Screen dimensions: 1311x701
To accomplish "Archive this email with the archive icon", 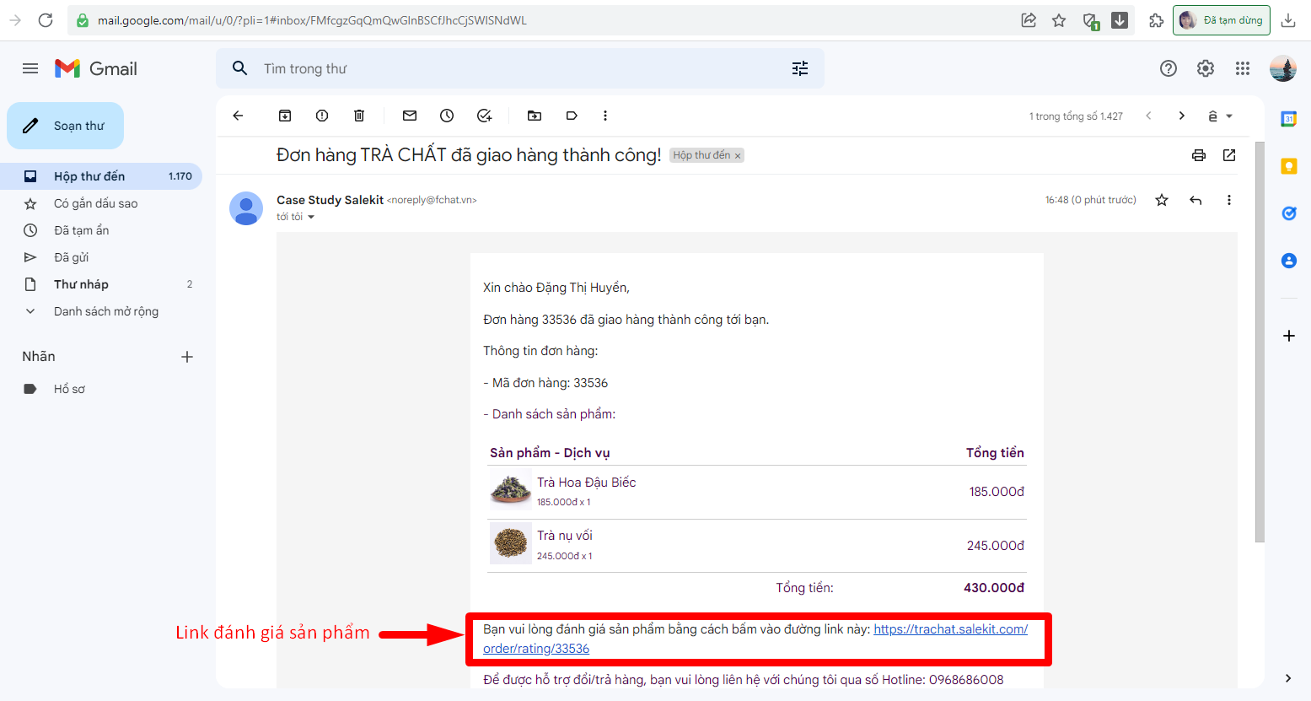I will pyautogui.click(x=285, y=116).
